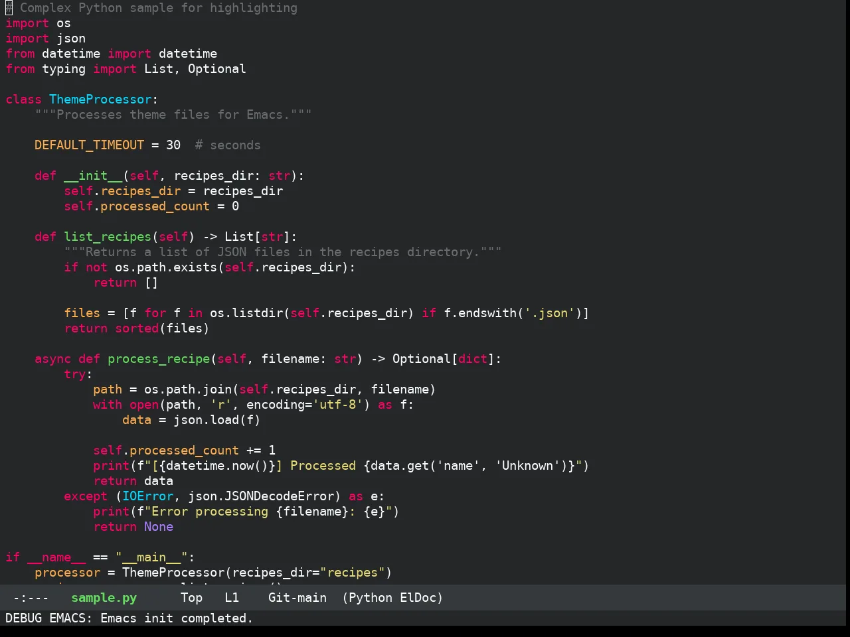The image size is (850, 637).
Task: Click the 'list_recipes' function name
Action: click(x=108, y=237)
